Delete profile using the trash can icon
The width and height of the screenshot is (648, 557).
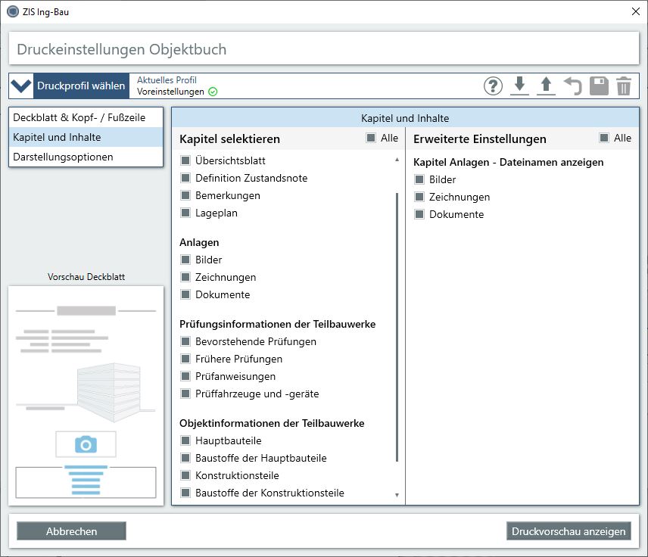point(623,86)
